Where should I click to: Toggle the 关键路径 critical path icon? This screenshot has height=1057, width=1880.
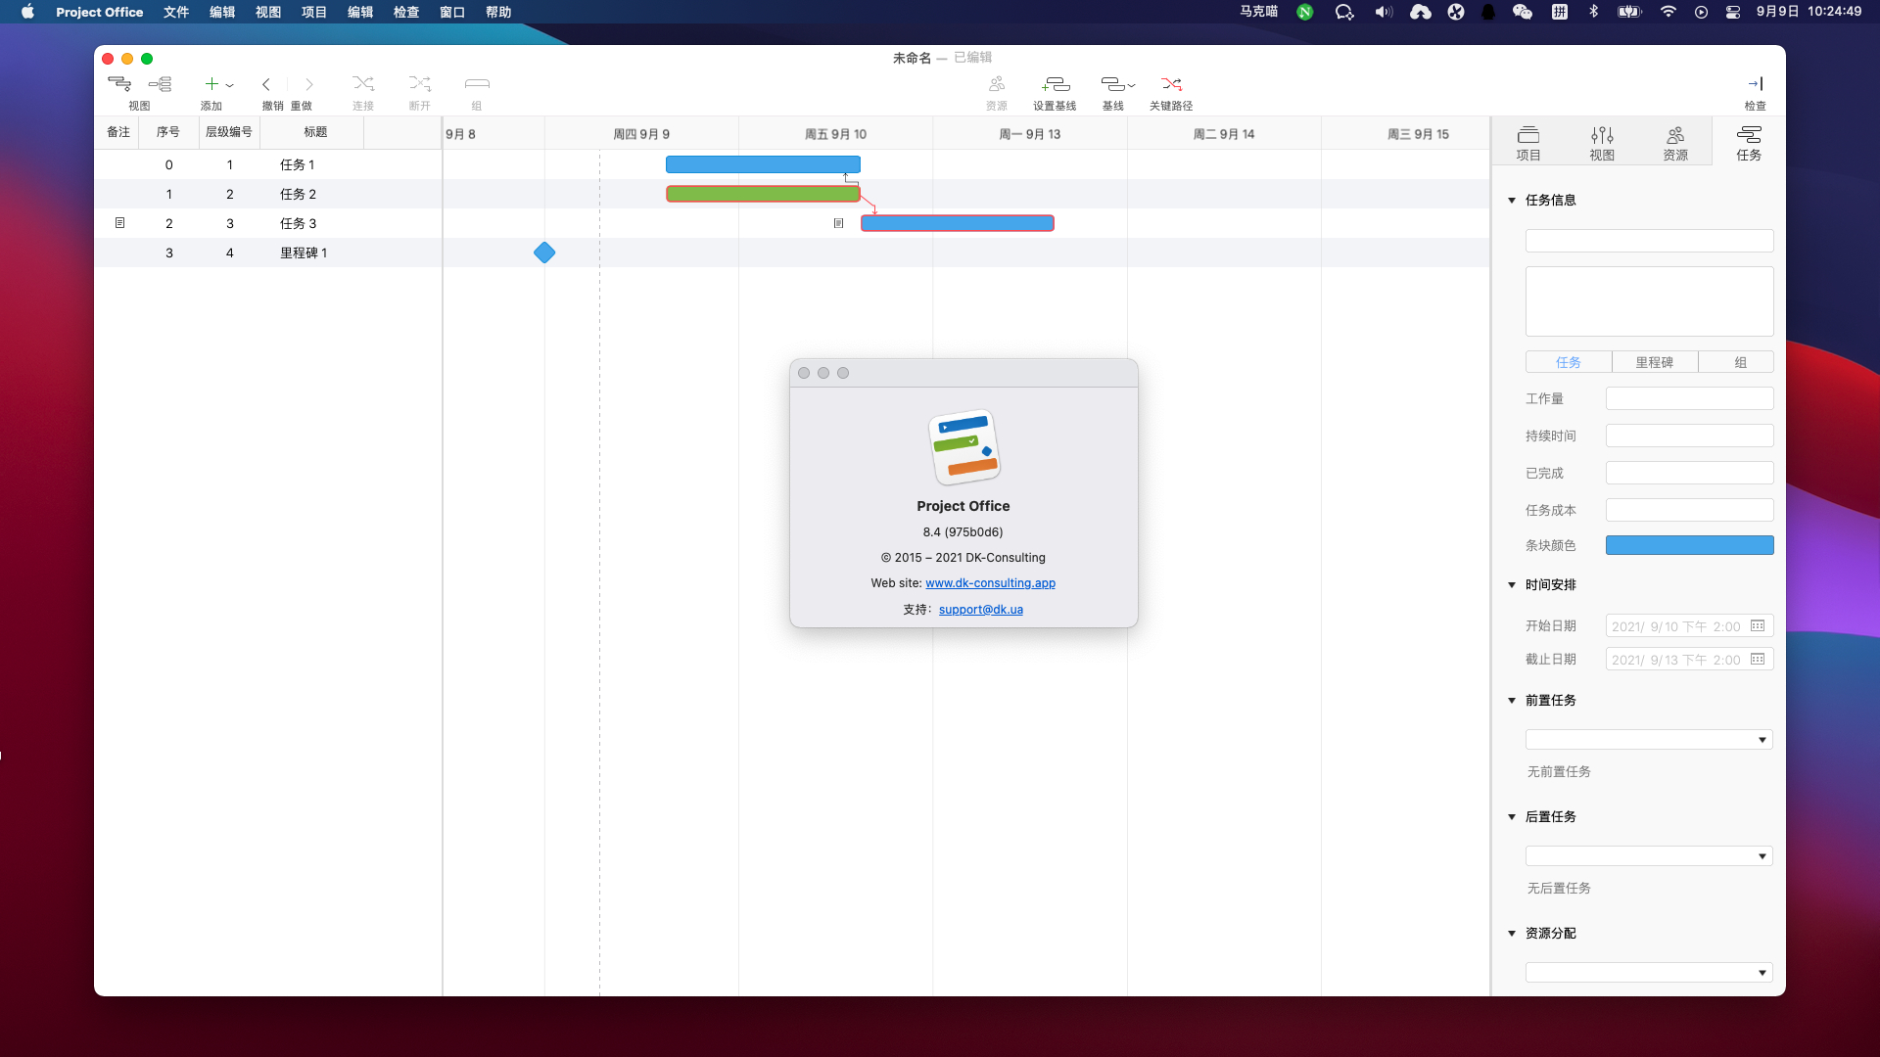tap(1171, 84)
